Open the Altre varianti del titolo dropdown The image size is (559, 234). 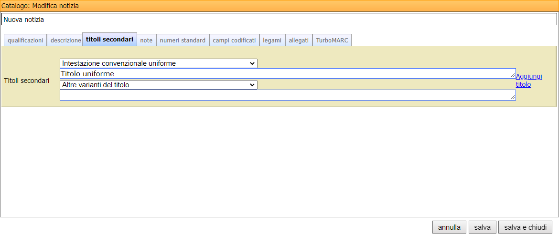click(158, 85)
